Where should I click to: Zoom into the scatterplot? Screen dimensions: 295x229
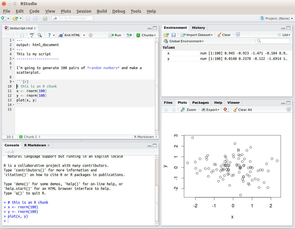click(188, 109)
